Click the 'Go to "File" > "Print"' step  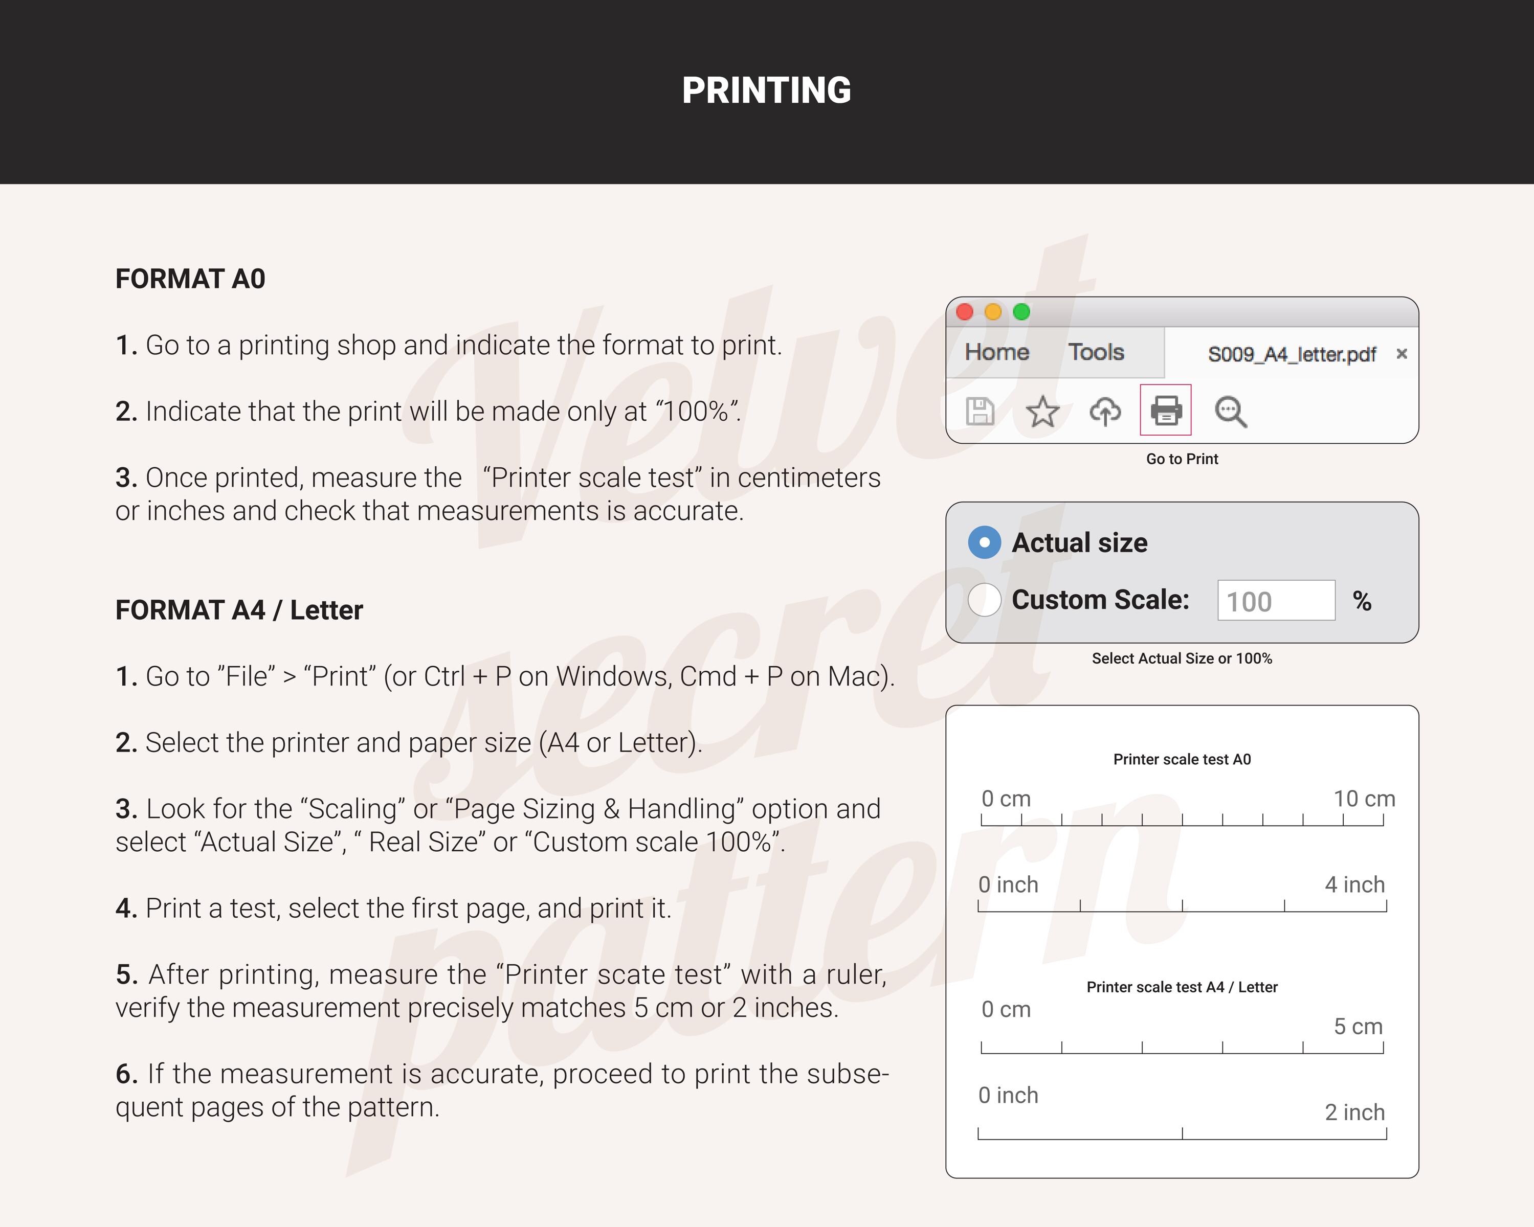point(505,676)
